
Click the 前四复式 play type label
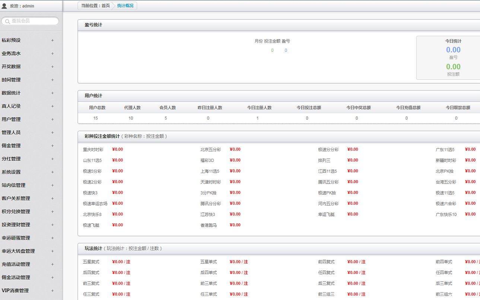click(x=327, y=262)
